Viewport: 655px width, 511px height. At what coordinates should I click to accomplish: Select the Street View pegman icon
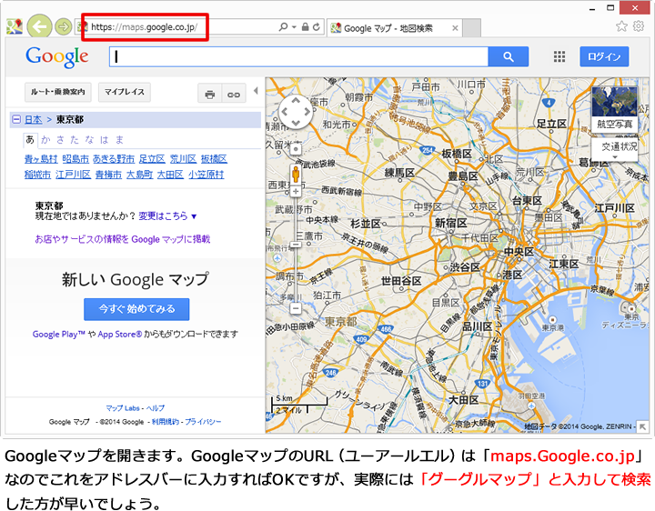pyautogui.click(x=296, y=174)
